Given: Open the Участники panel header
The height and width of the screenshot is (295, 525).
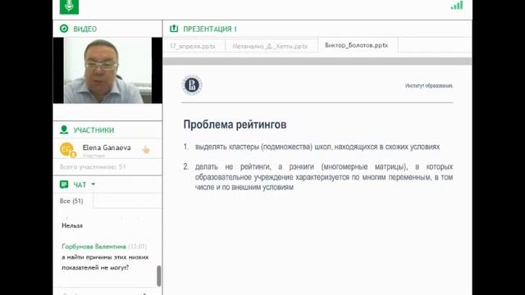Looking at the screenshot, I should point(94,130).
